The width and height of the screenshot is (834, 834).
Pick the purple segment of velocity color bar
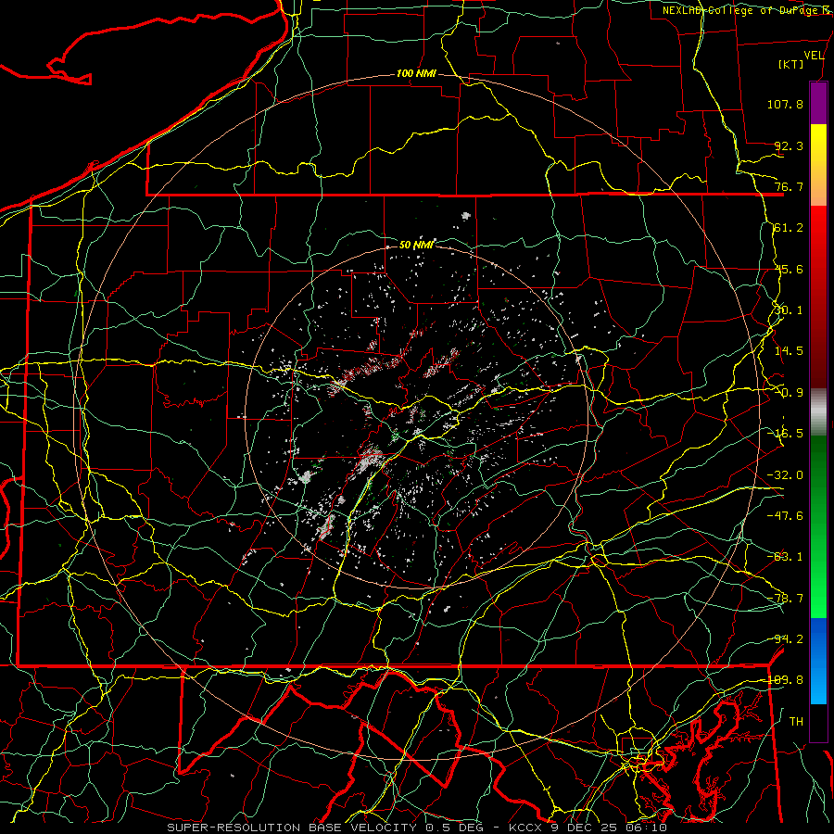(x=818, y=103)
